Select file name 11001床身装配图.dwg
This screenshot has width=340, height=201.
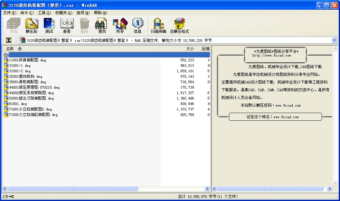click(28, 60)
